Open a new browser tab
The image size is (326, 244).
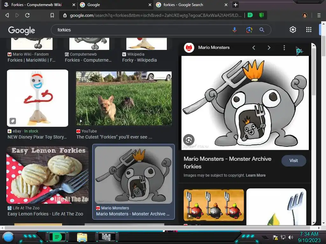235,5
